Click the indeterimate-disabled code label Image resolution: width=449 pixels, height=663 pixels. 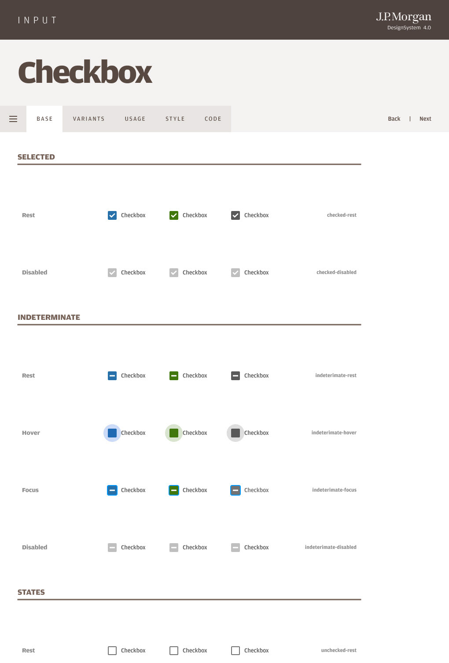click(x=331, y=547)
